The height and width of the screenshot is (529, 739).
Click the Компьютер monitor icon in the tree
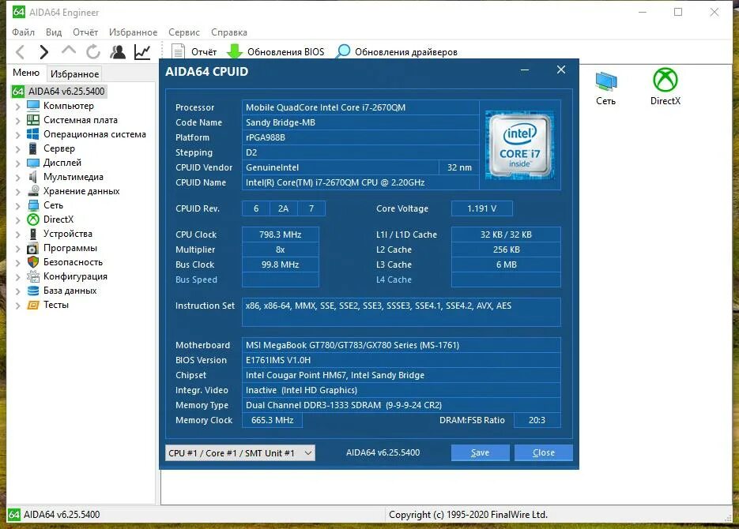[x=33, y=106]
